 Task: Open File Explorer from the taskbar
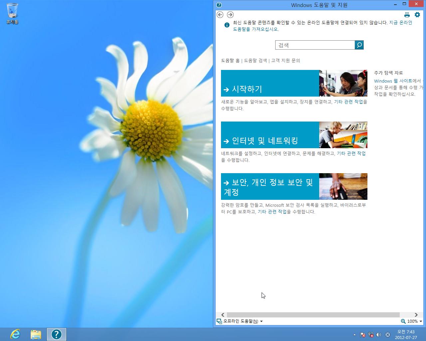[x=36, y=334]
